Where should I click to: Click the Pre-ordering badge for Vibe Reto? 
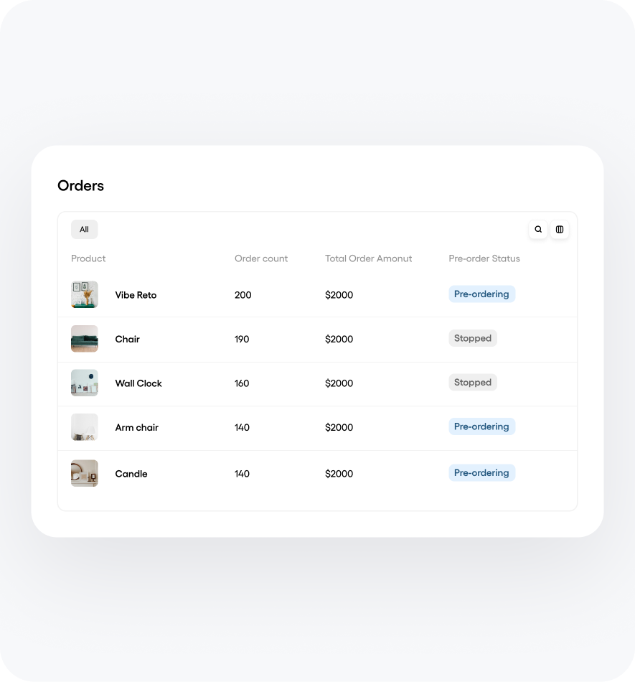[481, 294]
